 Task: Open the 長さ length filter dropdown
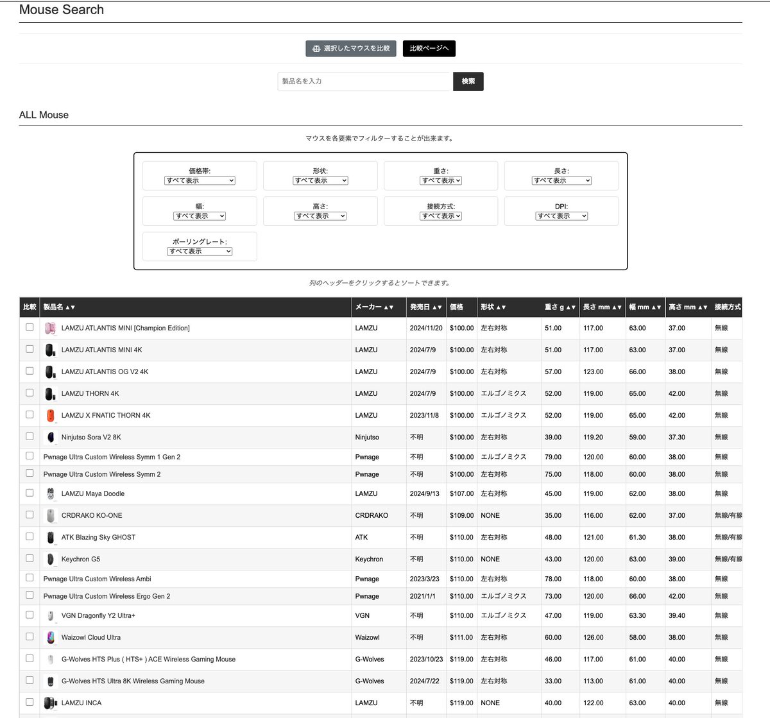click(561, 181)
